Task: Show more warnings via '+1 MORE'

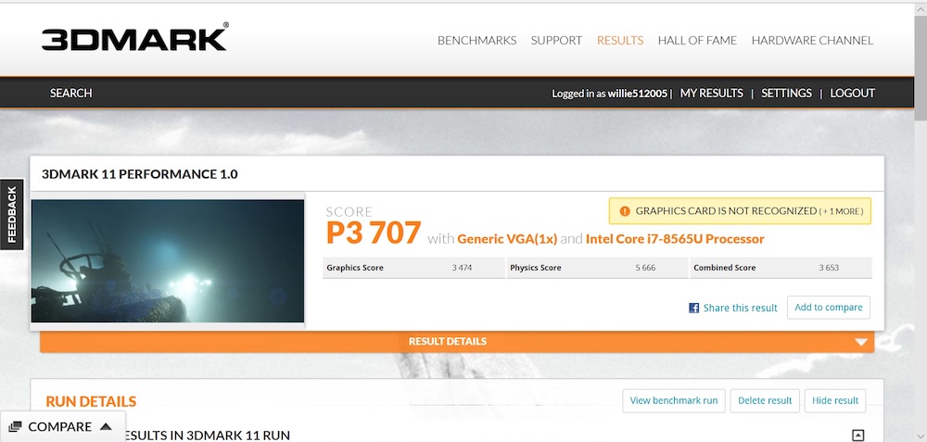Action: (x=841, y=211)
